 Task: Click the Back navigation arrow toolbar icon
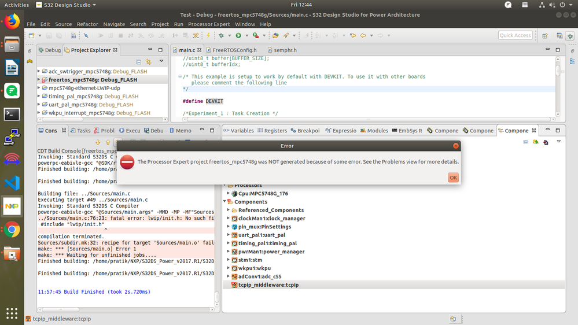click(363, 35)
